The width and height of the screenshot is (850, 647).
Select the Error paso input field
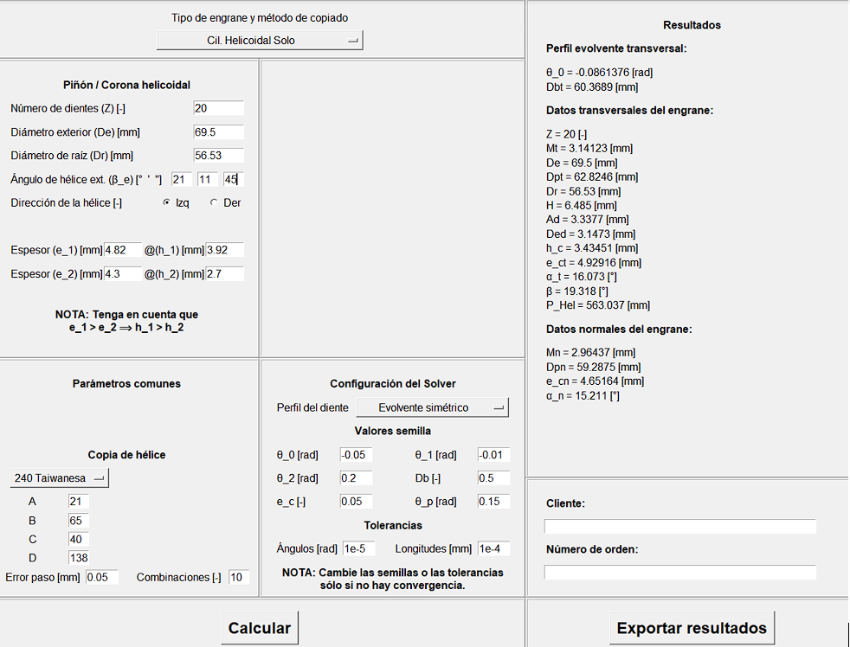point(101,577)
